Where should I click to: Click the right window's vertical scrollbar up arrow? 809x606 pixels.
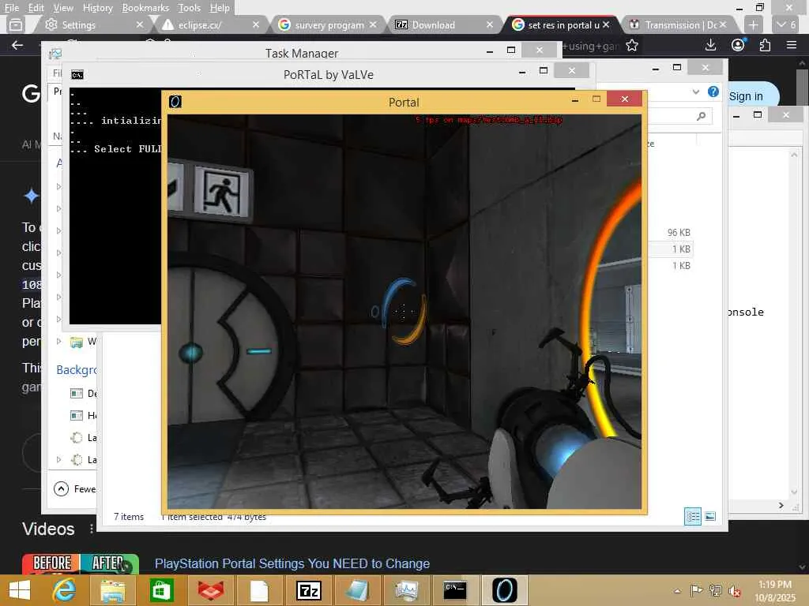[x=794, y=154]
